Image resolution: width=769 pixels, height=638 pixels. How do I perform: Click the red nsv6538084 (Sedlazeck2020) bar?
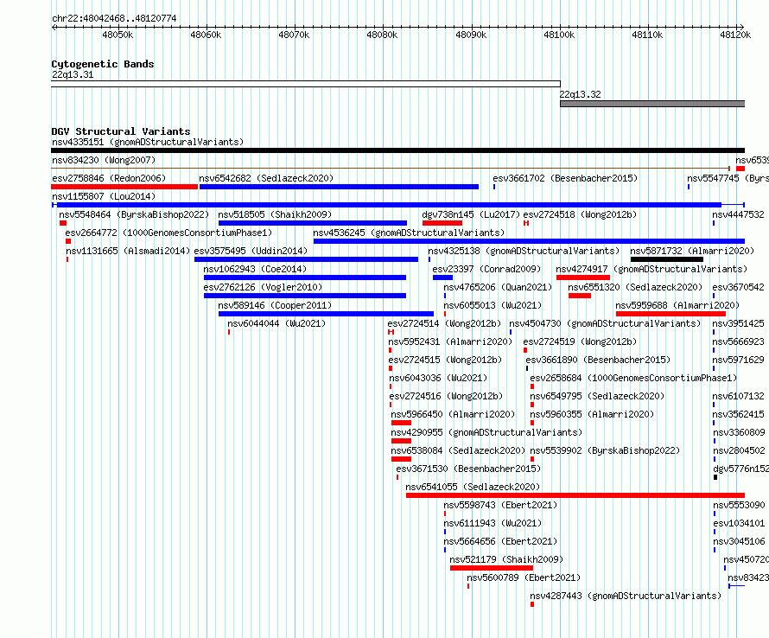coord(401,459)
